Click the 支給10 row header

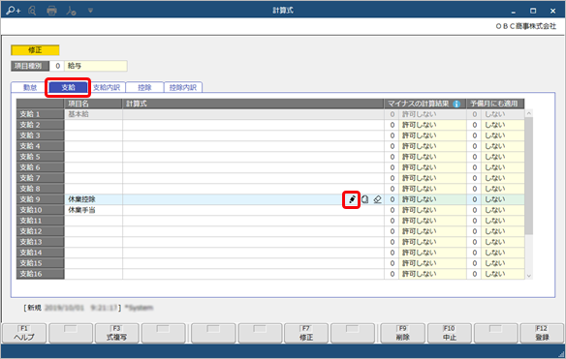click(41, 210)
